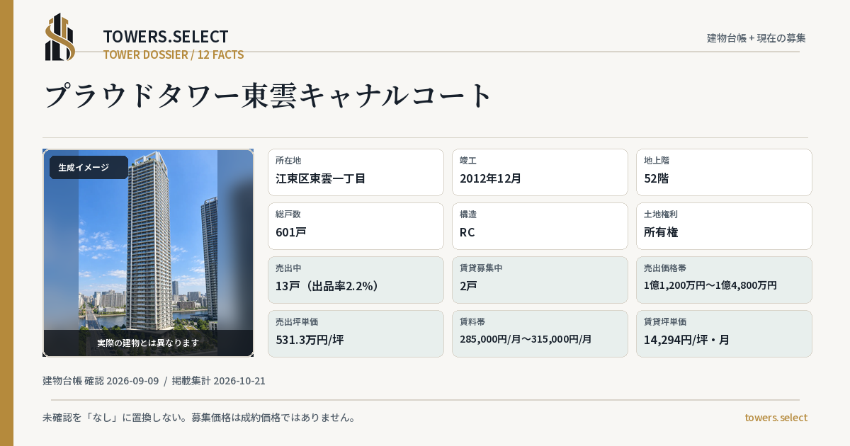Click the 建物台帳 + 現在の募集 header text
The image size is (850, 446).
[756, 38]
